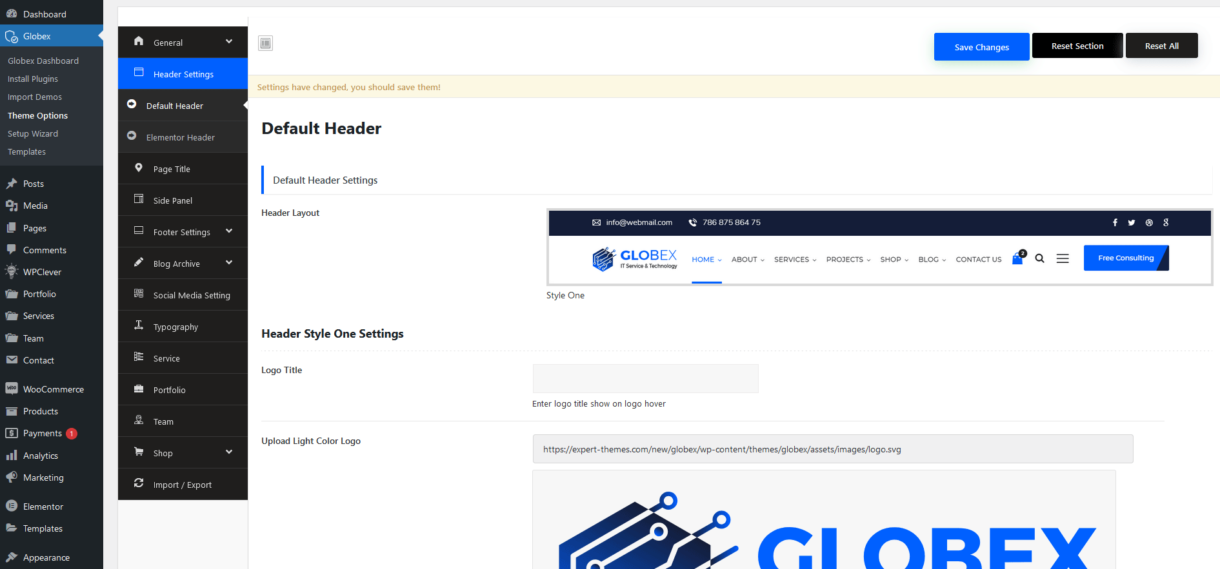Click the light logo URL field
The width and height of the screenshot is (1220, 569).
[x=832, y=449]
